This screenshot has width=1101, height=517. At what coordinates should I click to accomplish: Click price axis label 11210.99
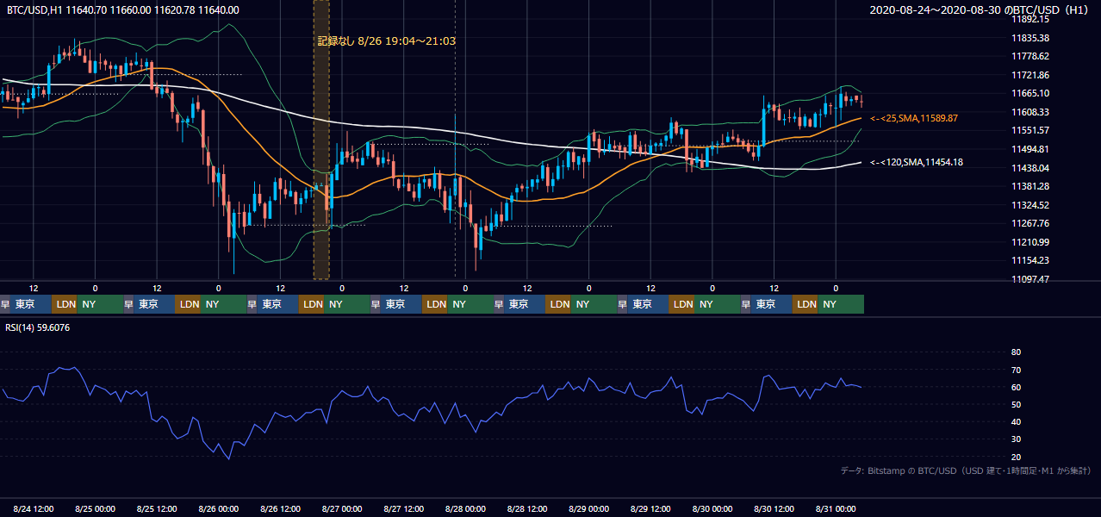tap(1029, 242)
